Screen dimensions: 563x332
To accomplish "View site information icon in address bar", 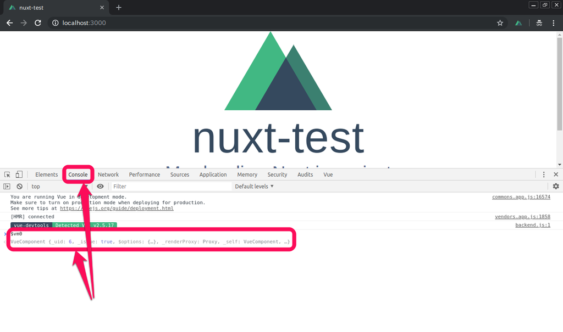I will coord(56,23).
